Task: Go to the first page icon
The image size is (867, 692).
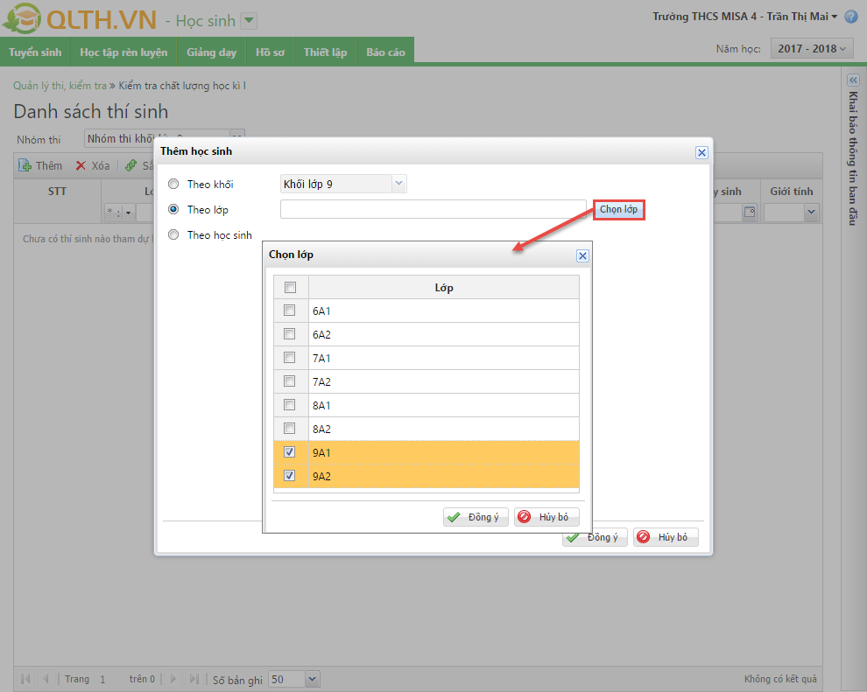Action: tap(25, 679)
